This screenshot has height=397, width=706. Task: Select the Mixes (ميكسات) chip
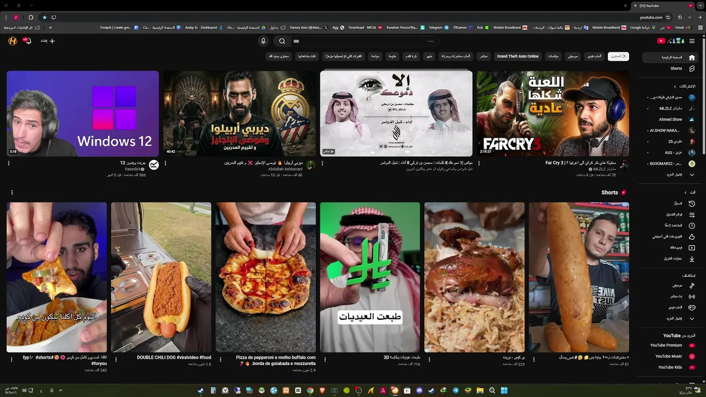point(553,56)
